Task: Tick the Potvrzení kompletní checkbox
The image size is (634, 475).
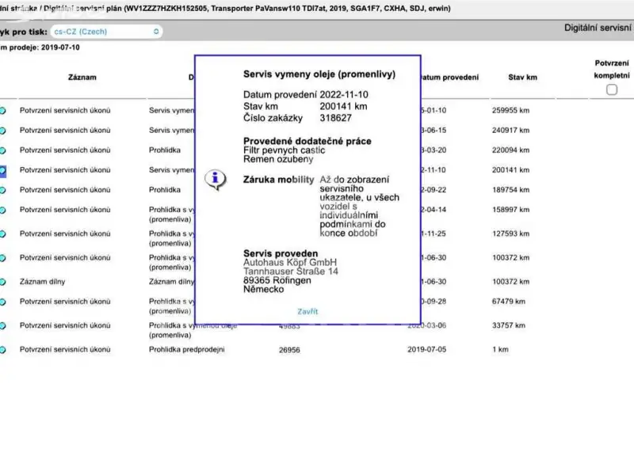Action: pyautogui.click(x=612, y=89)
